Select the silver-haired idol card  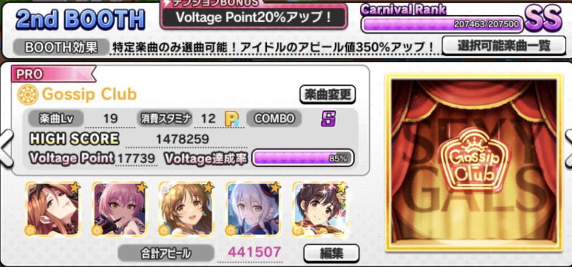(x=254, y=209)
